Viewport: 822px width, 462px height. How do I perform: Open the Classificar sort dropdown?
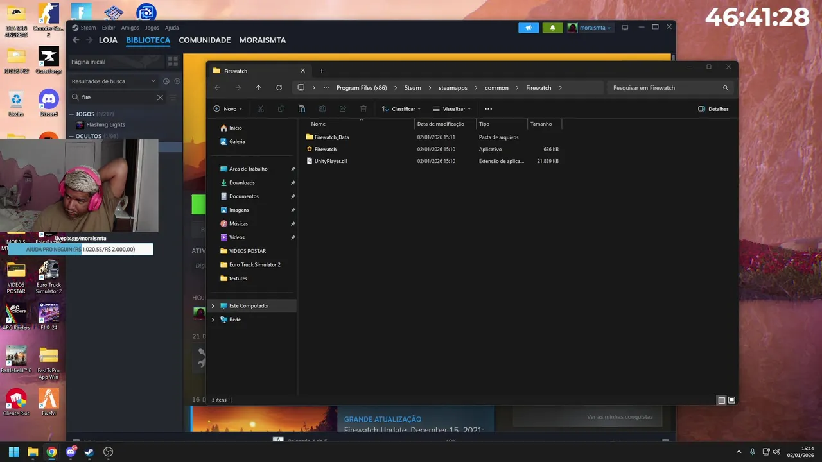(401, 109)
